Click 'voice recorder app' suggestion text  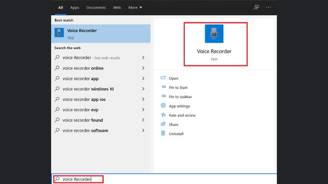click(x=81, y=79)
